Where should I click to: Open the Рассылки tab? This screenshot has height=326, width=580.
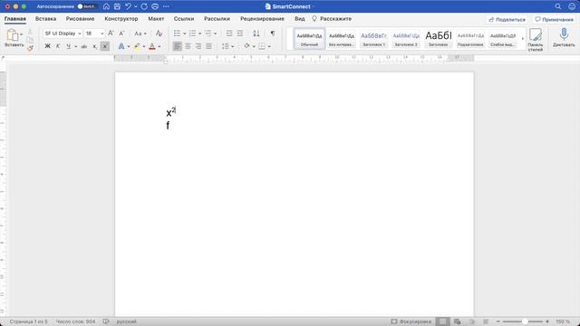pyautogui.click(x=217, y=19)
